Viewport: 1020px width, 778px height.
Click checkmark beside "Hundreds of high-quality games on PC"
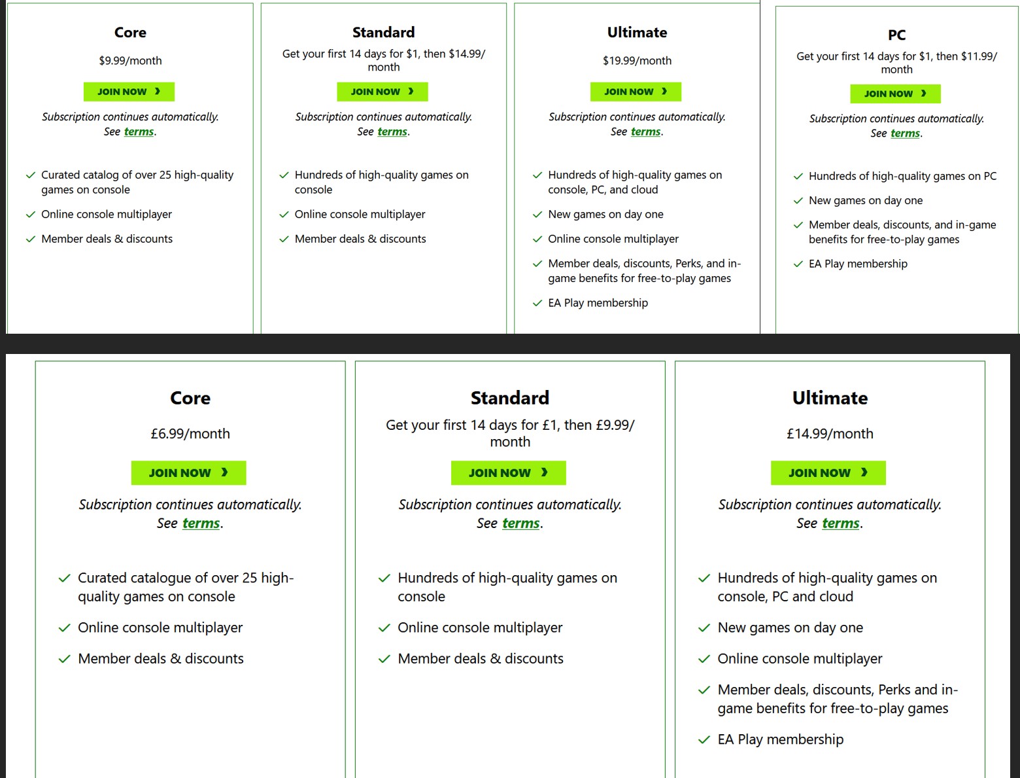tap(798, 177)
